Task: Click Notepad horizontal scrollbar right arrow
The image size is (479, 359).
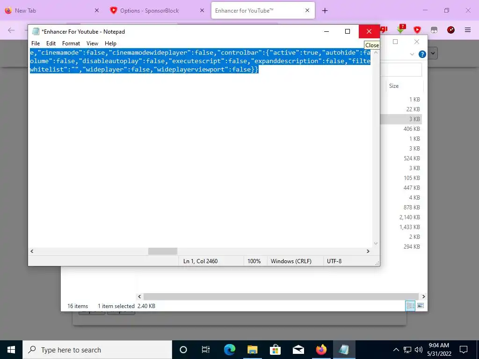Action: [368, 251]
